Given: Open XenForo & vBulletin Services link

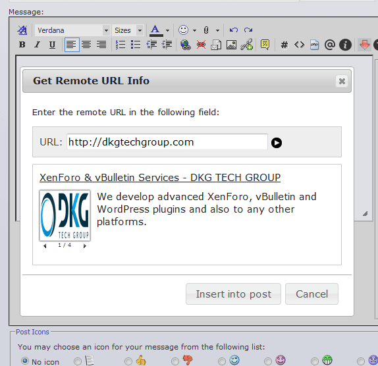Looking at the screenshot, I should pyautogui.click(x=160, y=178).
